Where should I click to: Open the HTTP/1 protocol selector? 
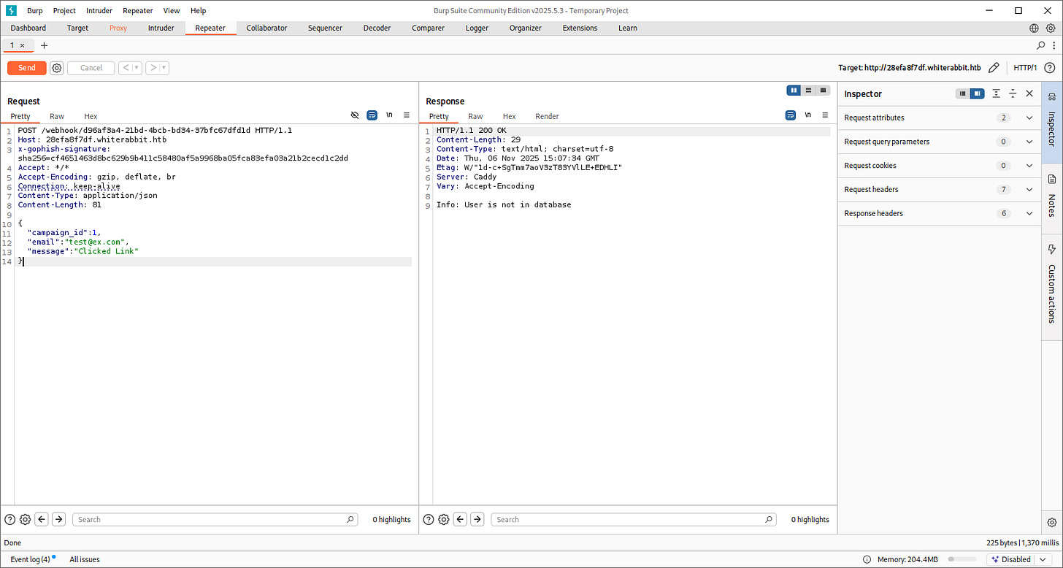(1025, 68)
